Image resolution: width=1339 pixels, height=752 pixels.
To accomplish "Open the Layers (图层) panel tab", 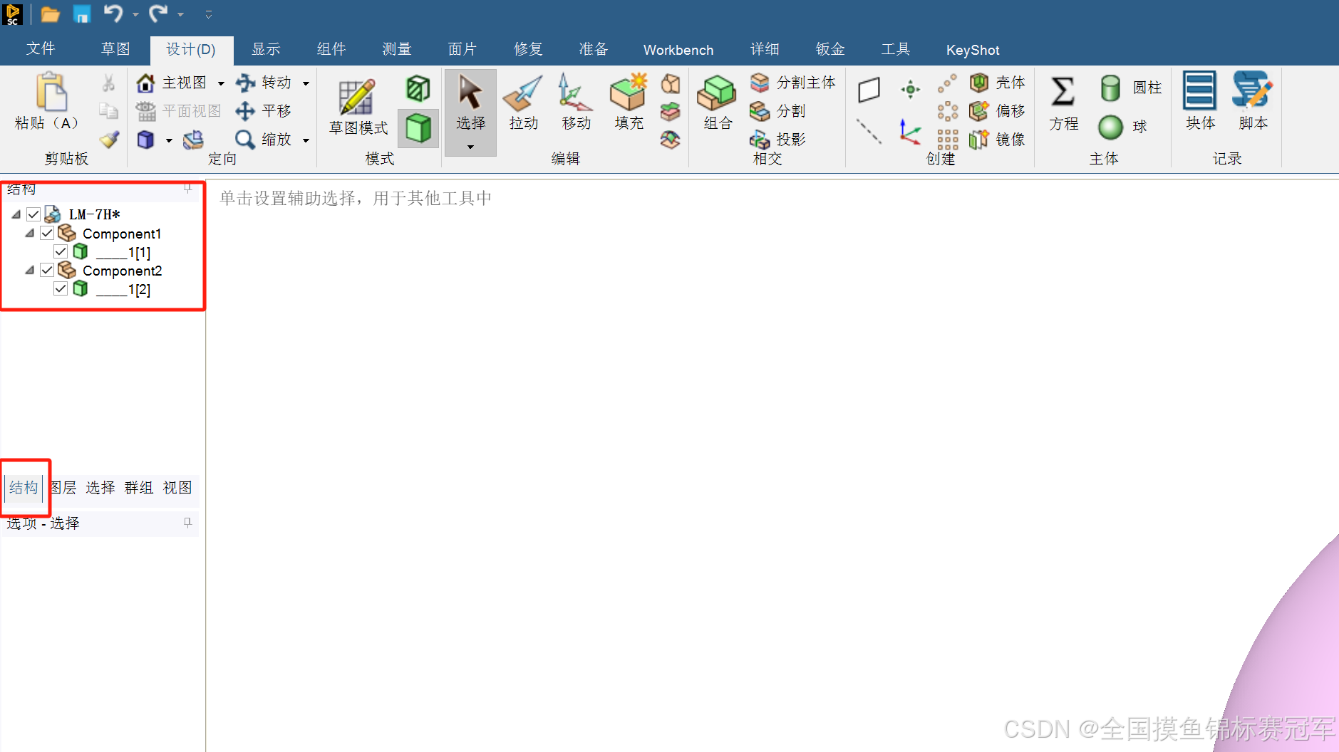I will click(x=63, y=487).
